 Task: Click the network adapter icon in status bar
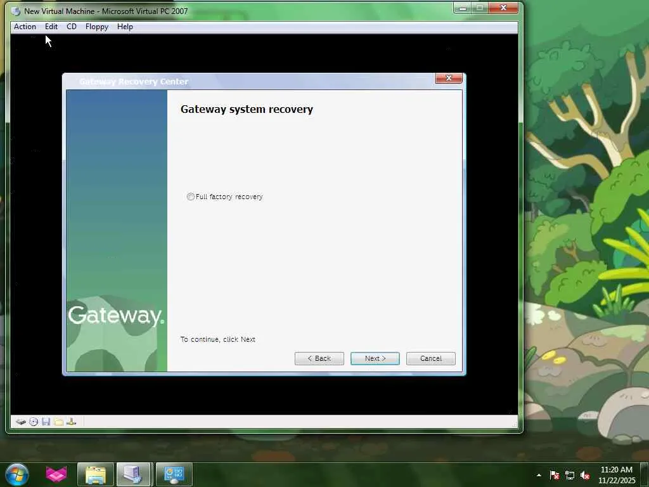(71, 422)
